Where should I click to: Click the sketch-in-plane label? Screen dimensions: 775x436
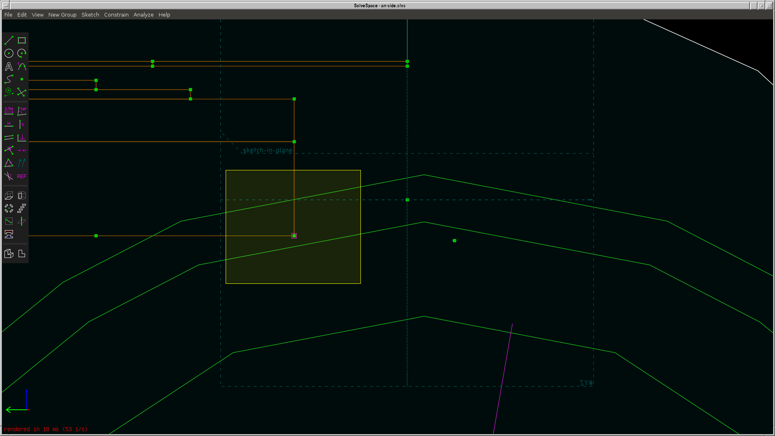click(267, 151)
